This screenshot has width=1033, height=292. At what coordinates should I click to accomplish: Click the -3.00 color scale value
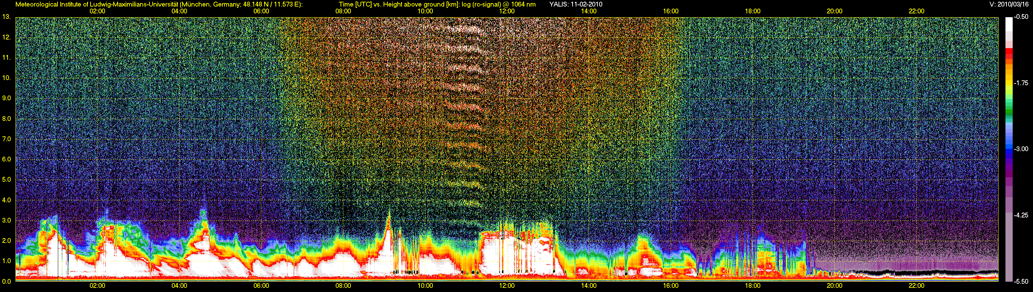(1021, 149)
